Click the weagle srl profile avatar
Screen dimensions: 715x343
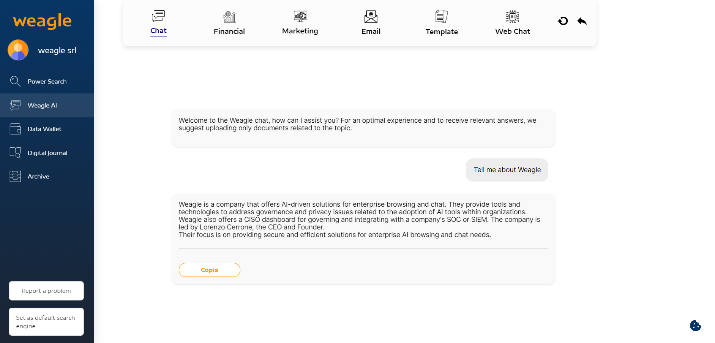pos(17,50)
